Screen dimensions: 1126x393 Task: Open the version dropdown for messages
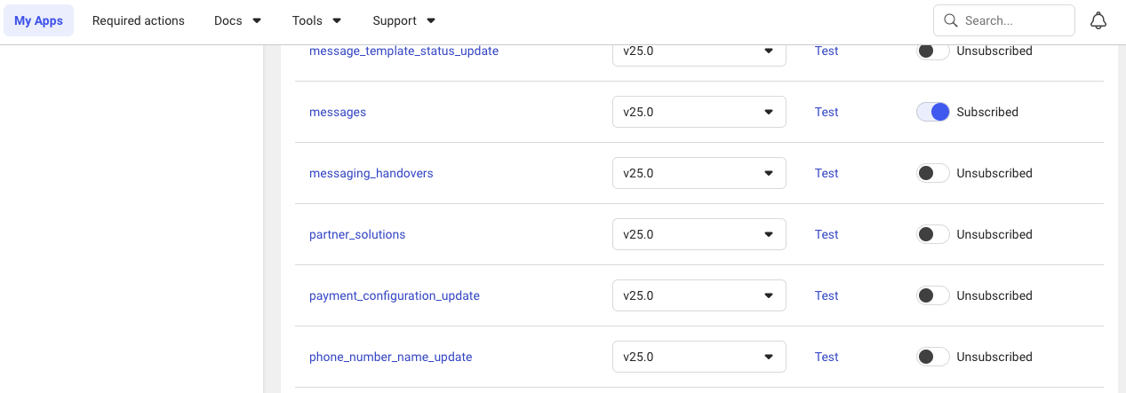pyautogui.click(x=699, y=112)
